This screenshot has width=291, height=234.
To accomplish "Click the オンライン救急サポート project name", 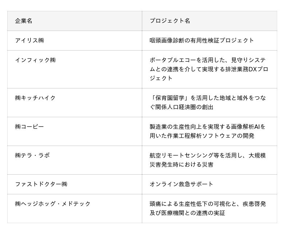I will point(182,185).
